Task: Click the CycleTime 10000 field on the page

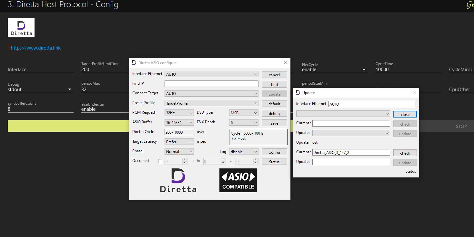Action: (x=408, y=70)
